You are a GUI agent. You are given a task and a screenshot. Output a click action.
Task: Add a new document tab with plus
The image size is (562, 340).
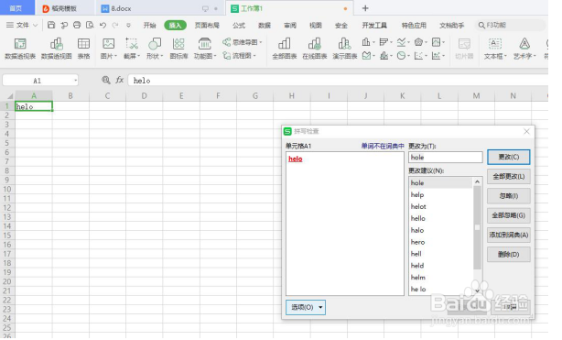(x=365, y=8)
